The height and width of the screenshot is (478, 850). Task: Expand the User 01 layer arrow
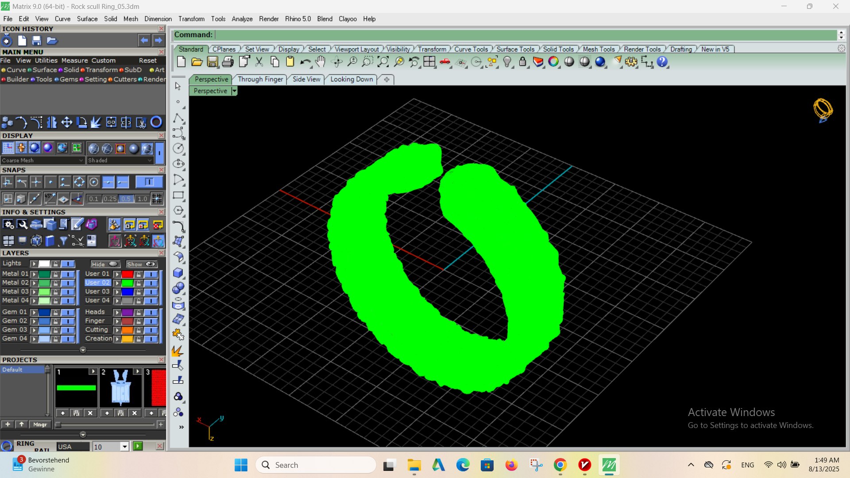point(117,274)
